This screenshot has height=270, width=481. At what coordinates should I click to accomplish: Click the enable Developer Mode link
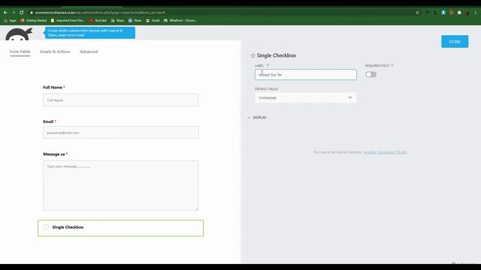click(x=386, y=152)
